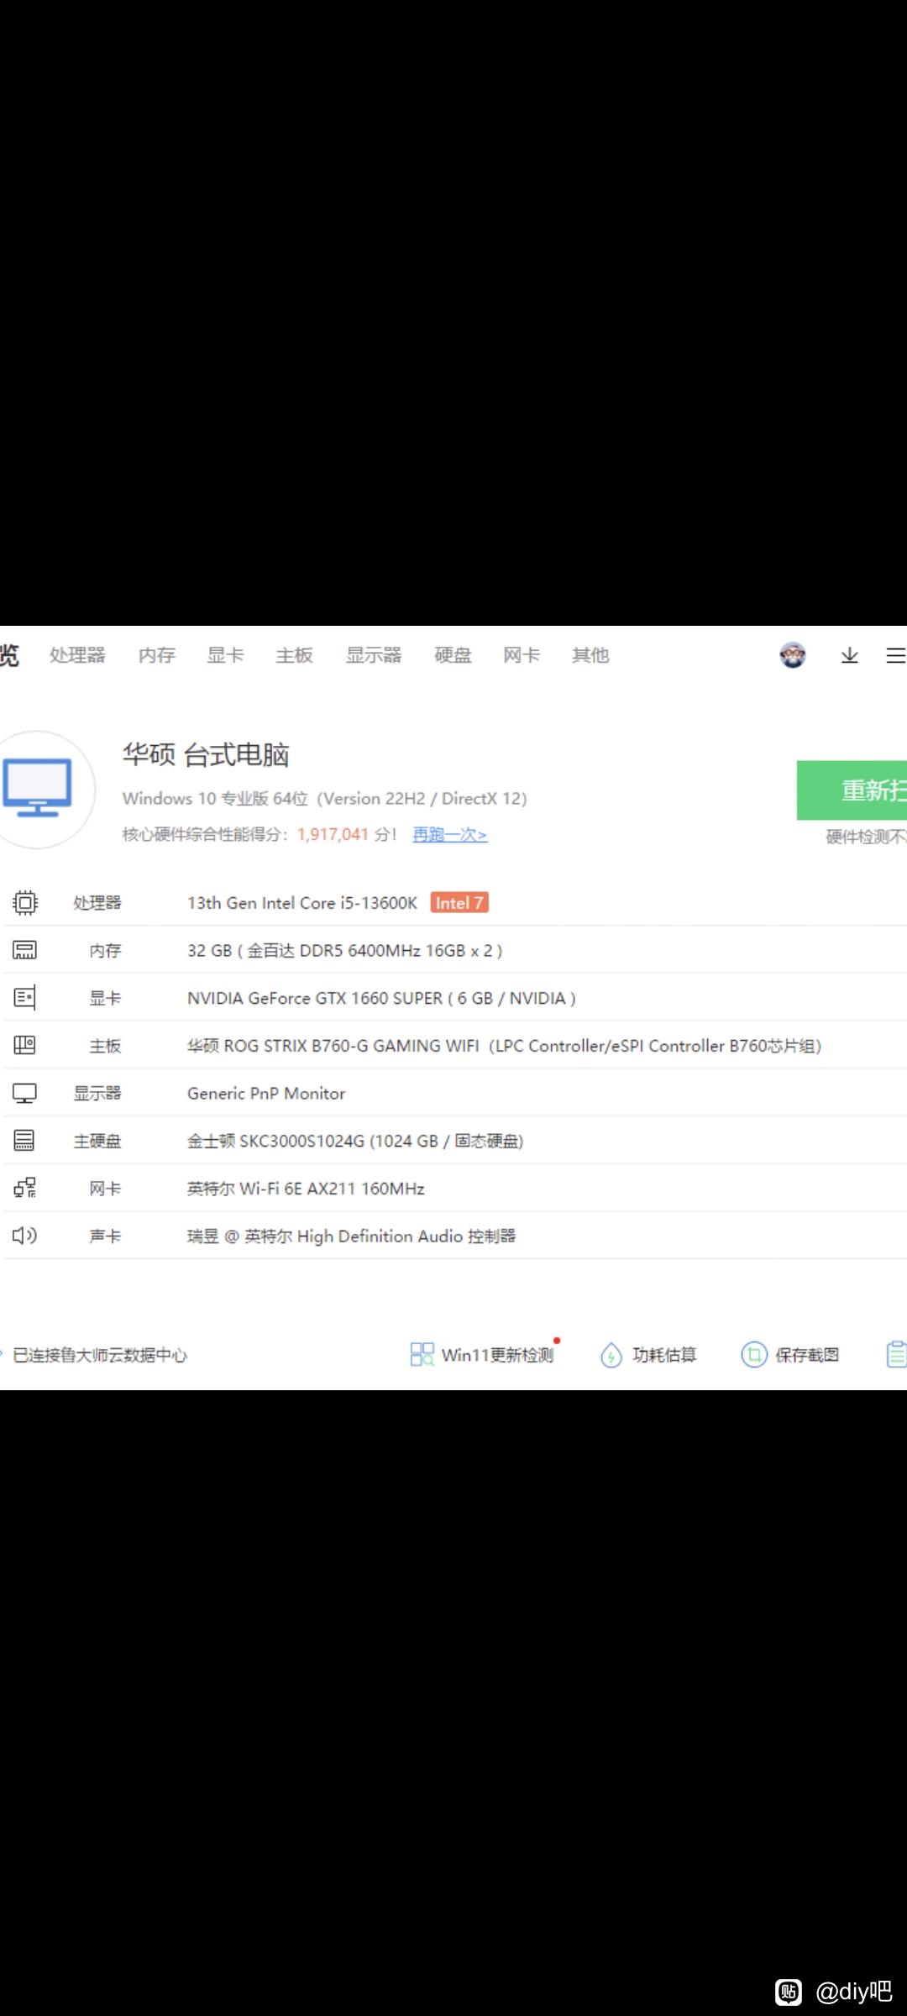Click the Wi-Fi 6E AX211 160MHz text

coord(306,1189)
